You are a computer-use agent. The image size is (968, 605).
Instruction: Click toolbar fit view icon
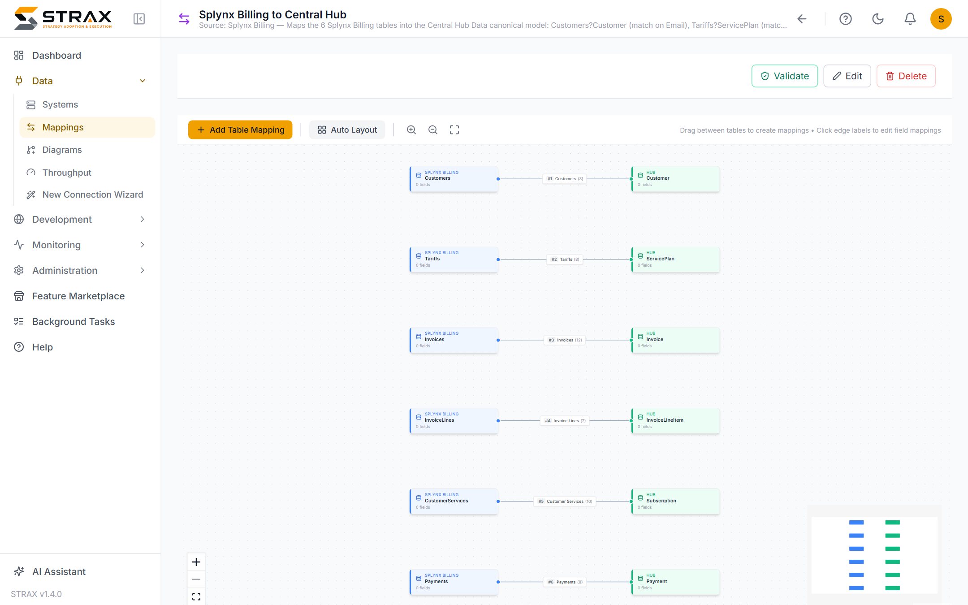click(454, 130)
